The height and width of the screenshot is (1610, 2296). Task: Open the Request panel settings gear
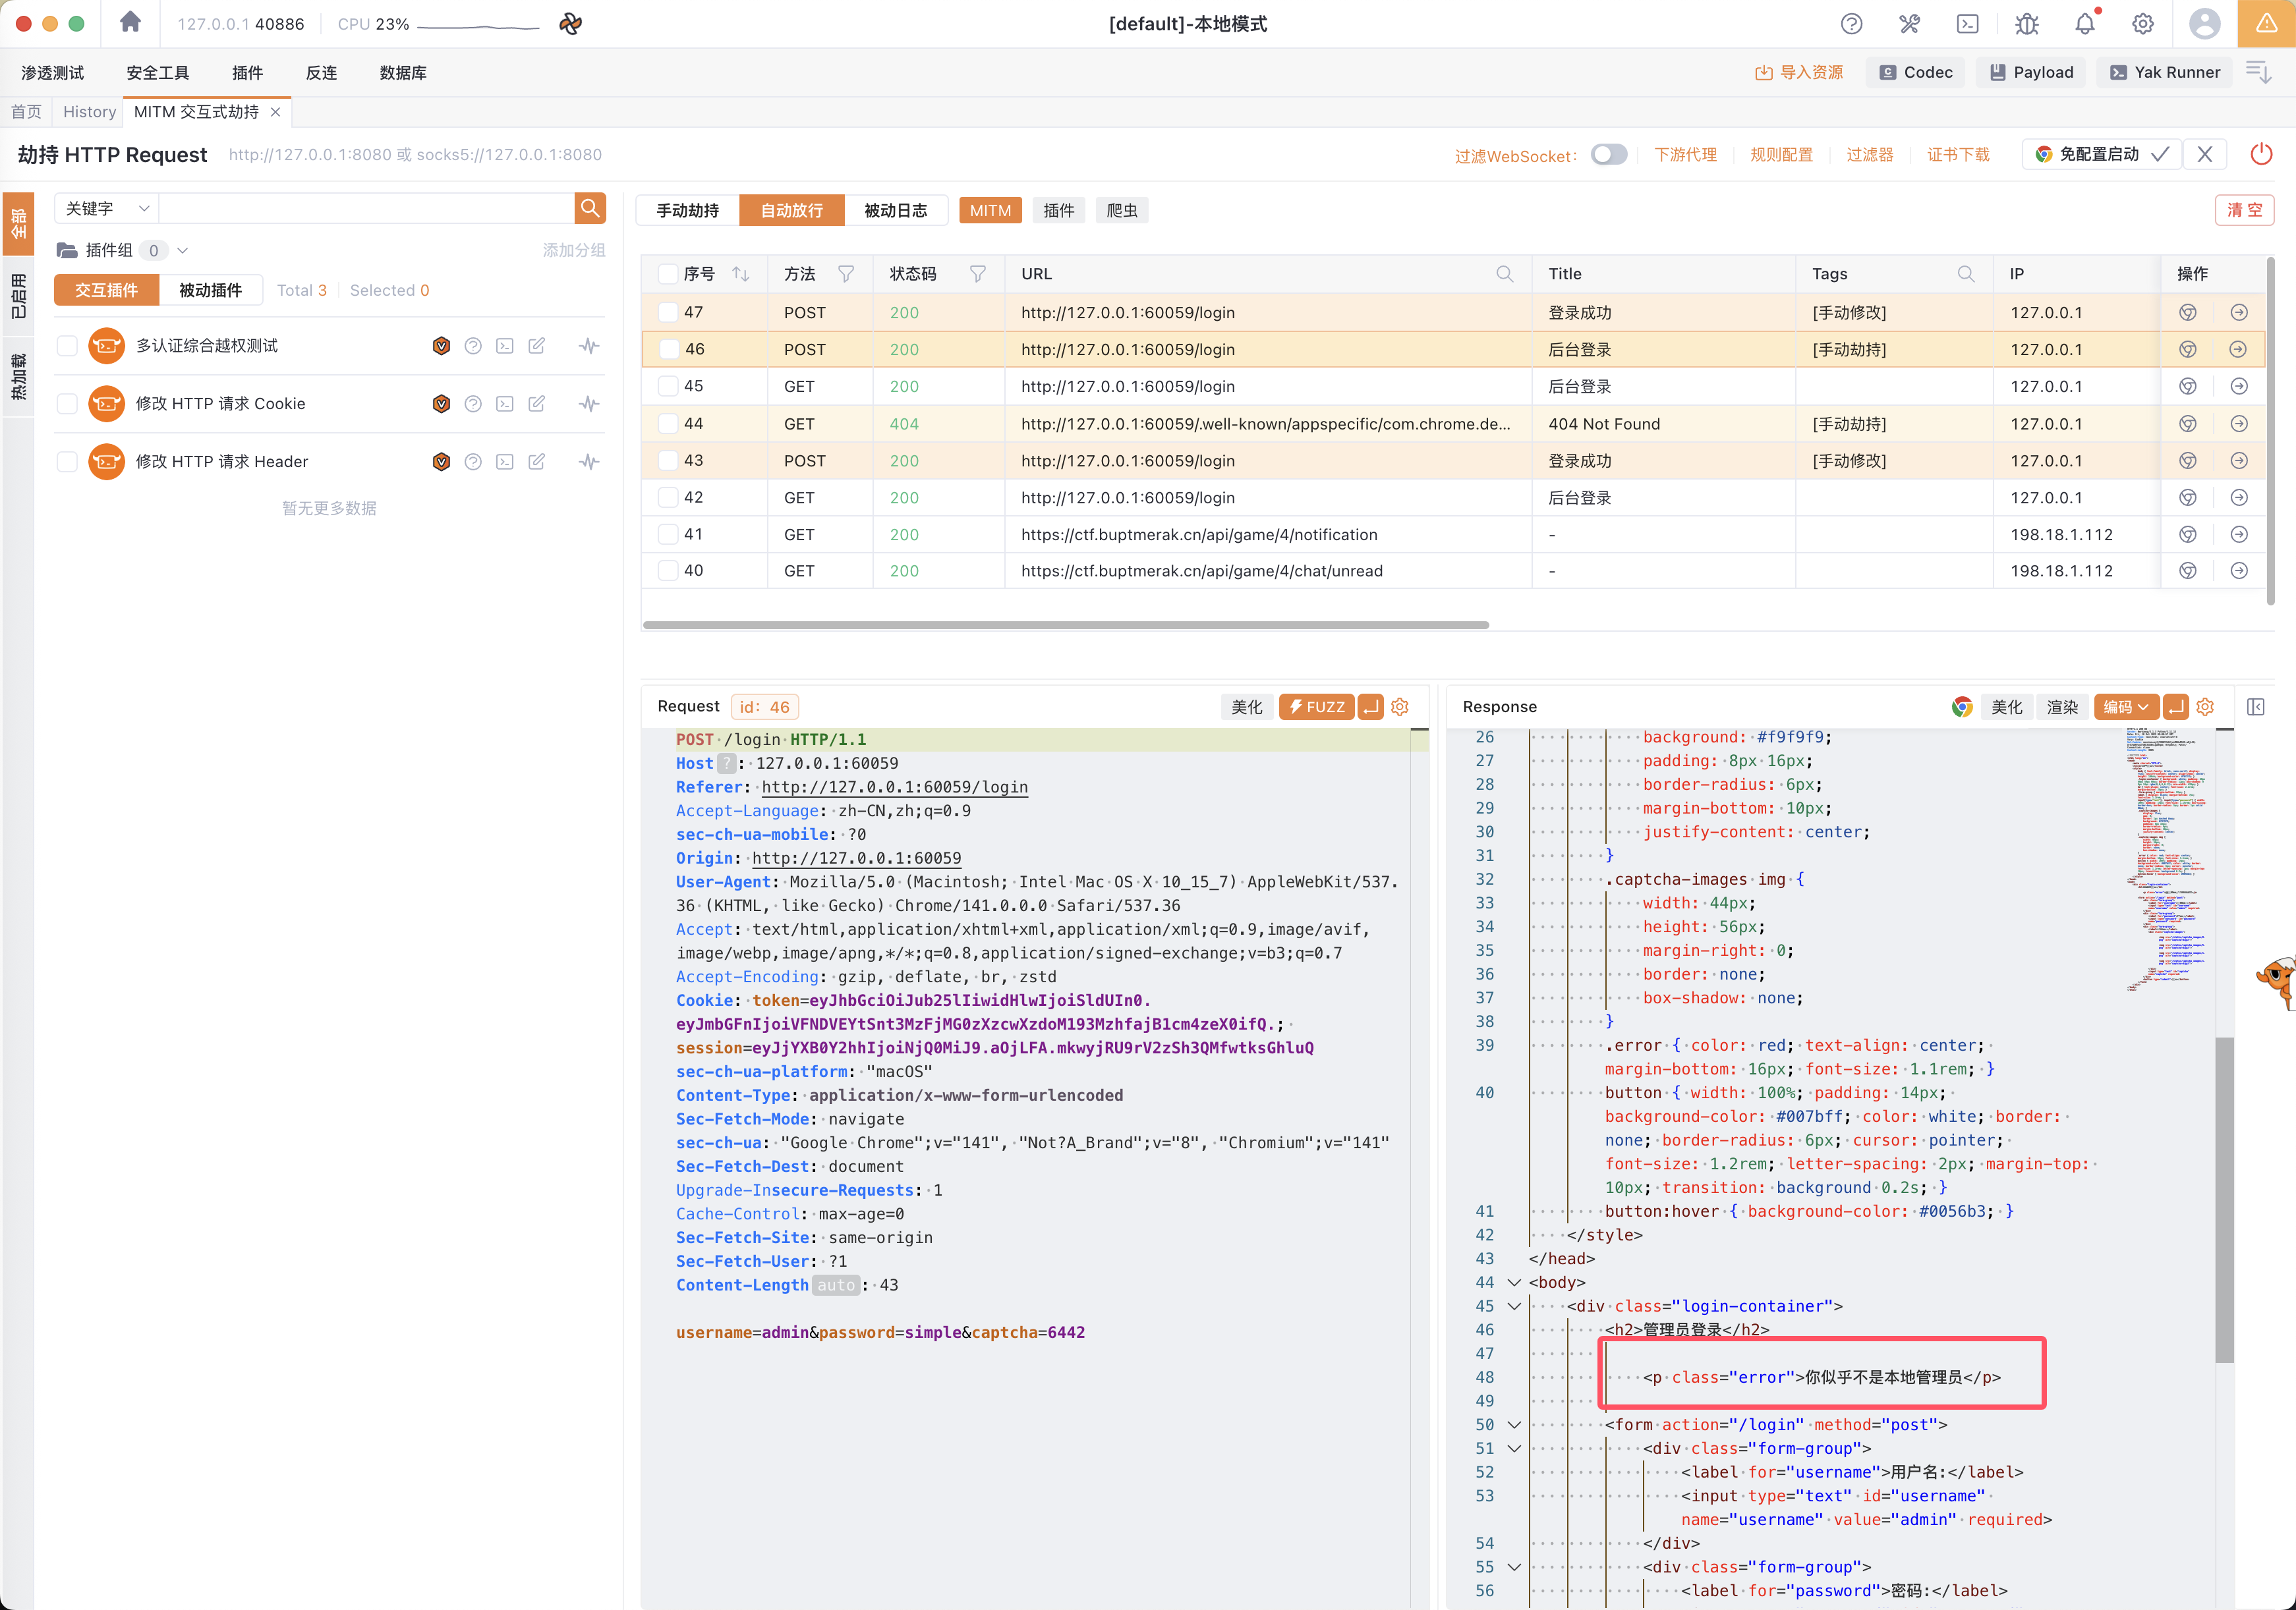[1400, 707]
